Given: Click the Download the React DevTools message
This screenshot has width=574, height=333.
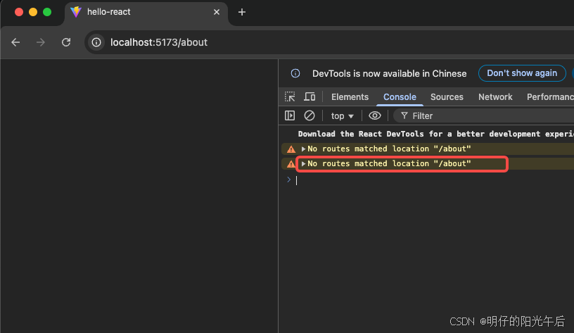Looking at the screenshot, I should pyautogui.click(x=435, y=134).
